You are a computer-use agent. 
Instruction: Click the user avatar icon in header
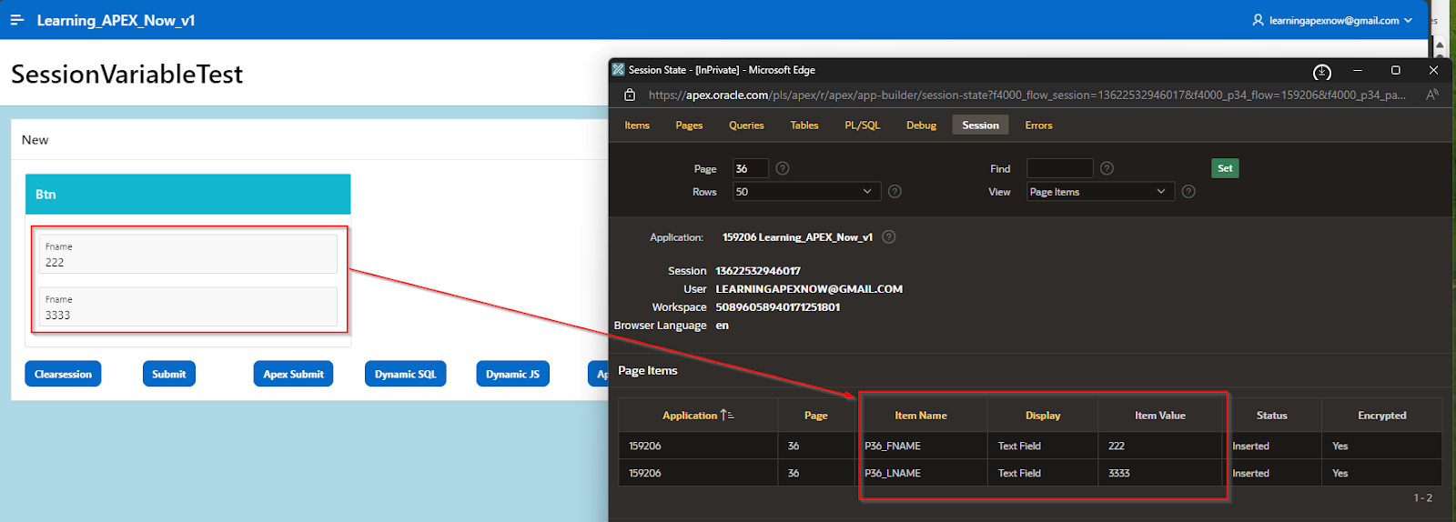(x=1259, y=20)
